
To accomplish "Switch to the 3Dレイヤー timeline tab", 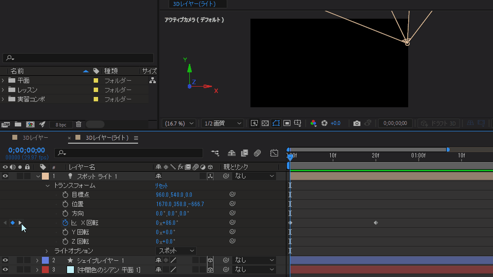I will click(x=35, y=138).
